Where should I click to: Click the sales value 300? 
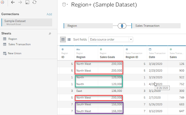tap(182, 91)
